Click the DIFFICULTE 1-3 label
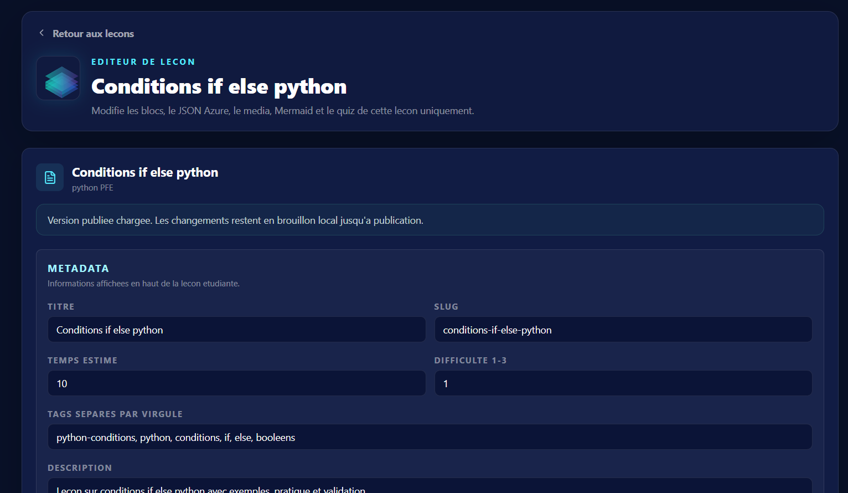 tap(470, 361)
